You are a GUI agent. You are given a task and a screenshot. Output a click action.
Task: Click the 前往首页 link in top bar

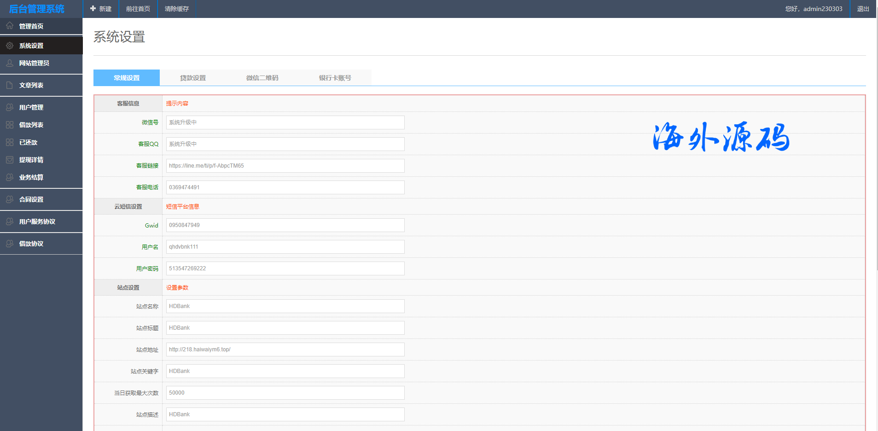coord(138,9)
